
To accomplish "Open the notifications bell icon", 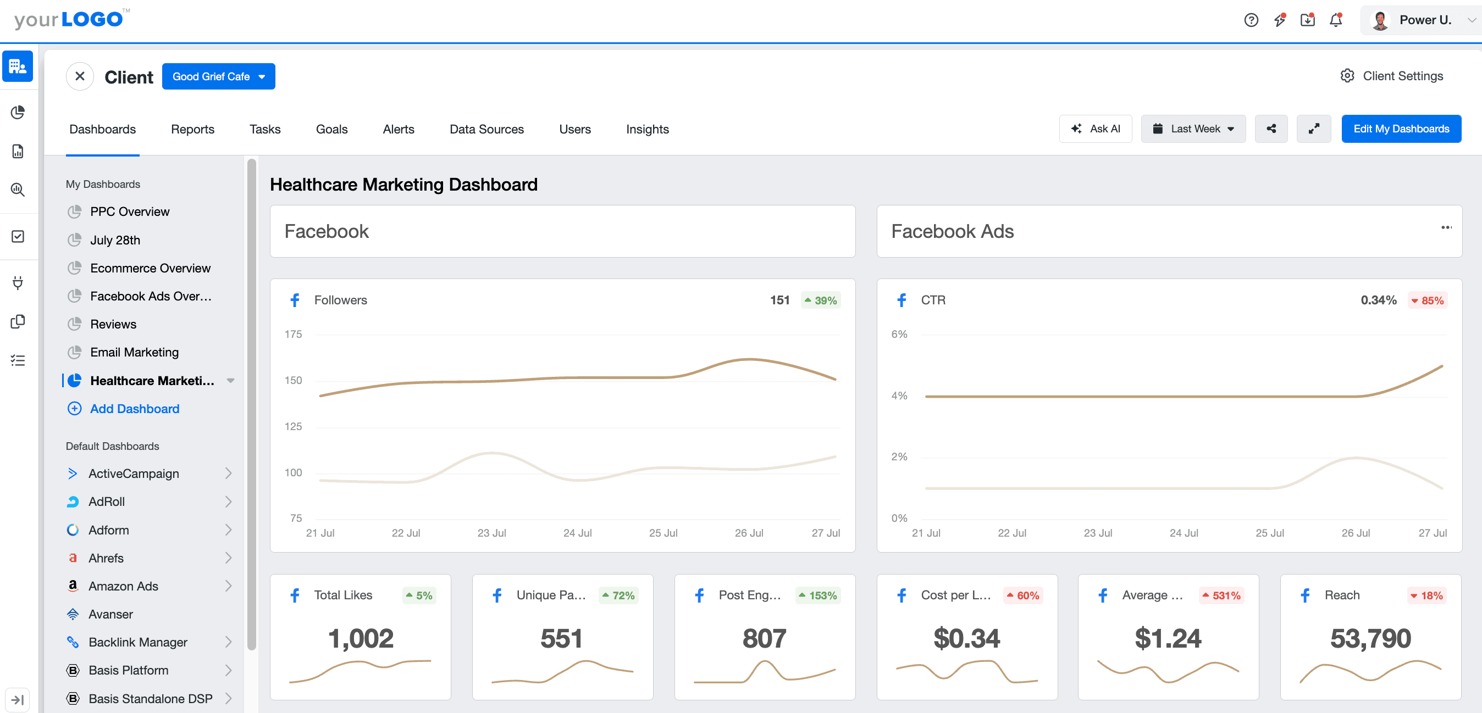I will click(1336, 20).
